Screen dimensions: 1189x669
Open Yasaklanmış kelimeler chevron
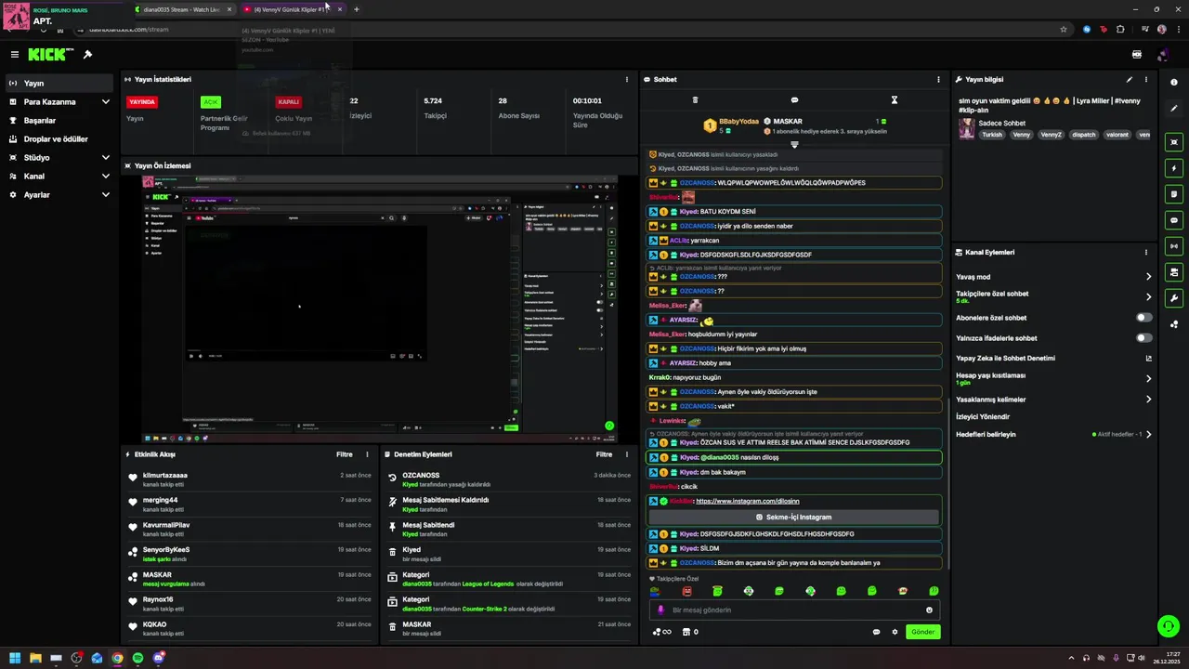pyautogui.click(x=1148, y=400)
